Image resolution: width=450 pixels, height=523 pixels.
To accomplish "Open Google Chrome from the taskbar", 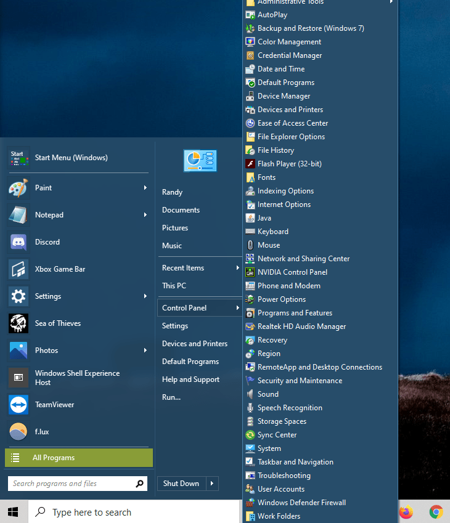I will tap(436, 512).
